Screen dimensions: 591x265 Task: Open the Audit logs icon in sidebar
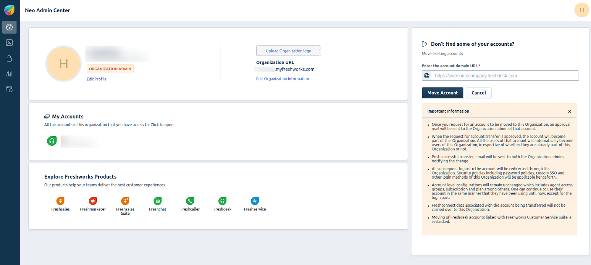click(9, 89)
